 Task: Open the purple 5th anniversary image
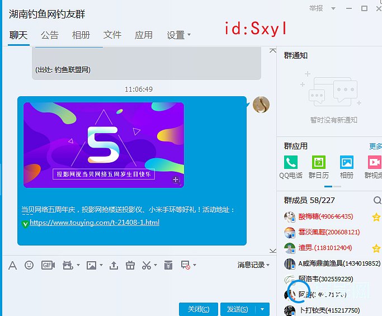coord(103,145)
